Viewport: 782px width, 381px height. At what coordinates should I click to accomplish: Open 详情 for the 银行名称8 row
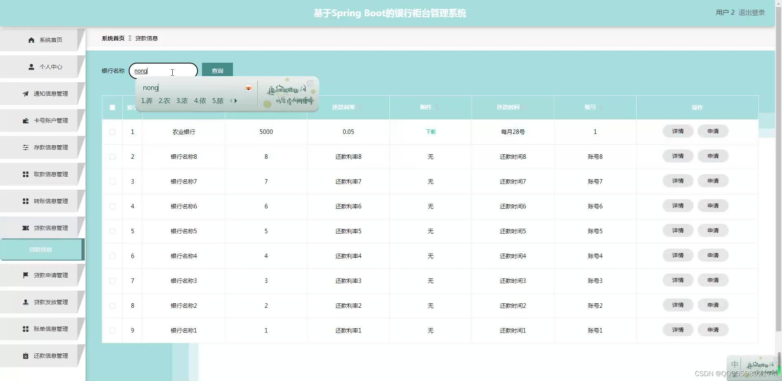[678, 156]
